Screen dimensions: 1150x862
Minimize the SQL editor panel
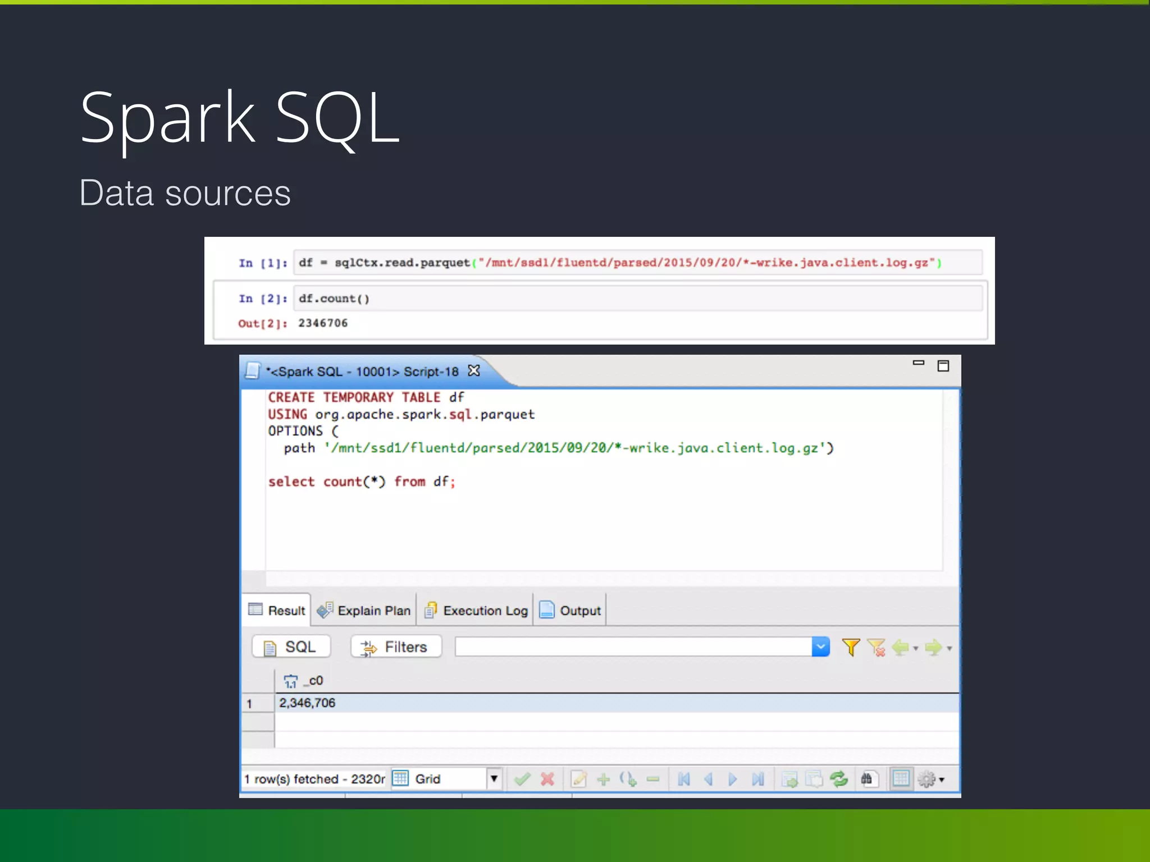tap(919, 363)
